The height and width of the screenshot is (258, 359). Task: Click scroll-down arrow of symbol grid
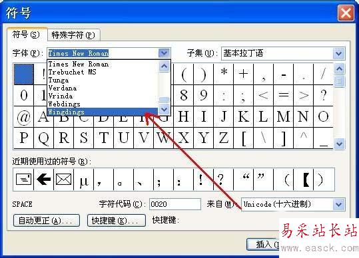(x=339, y=144)
